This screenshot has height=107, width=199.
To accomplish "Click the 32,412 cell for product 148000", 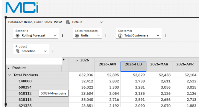I will point(82,81).
